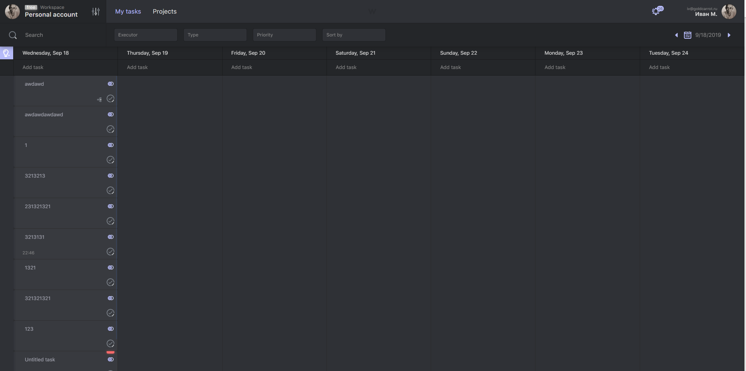This screenshot has width=746, height=371.
Task: Click the link icon on task 3213131
Action: 111,237
